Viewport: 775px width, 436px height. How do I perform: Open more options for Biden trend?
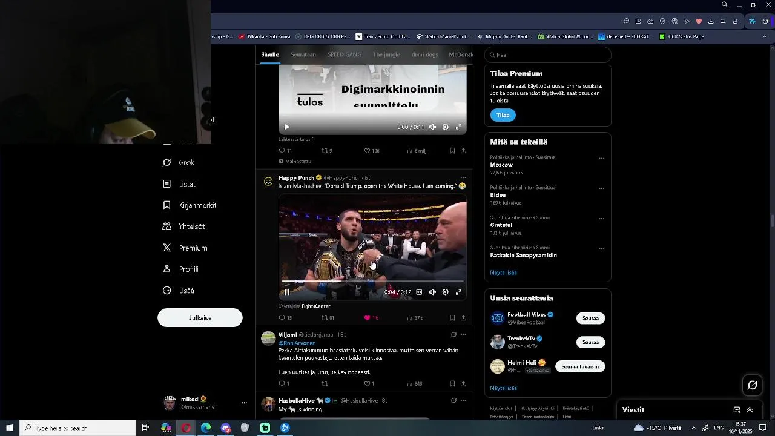[601, 188]
